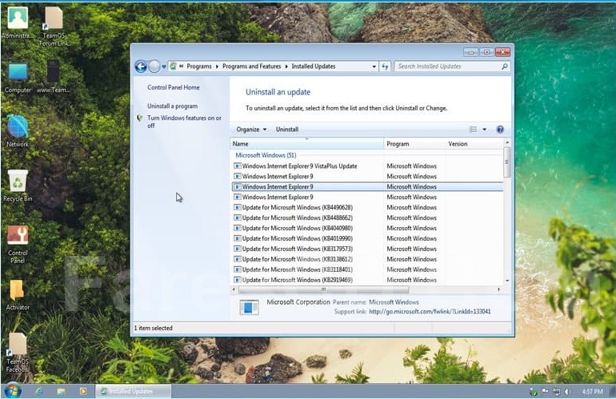Focus the Search Installed Updates field
This screenshot has height=399, width=616.
448,66
